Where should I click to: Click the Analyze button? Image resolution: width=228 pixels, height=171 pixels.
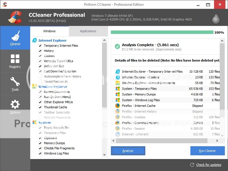(x=128, y=151)
